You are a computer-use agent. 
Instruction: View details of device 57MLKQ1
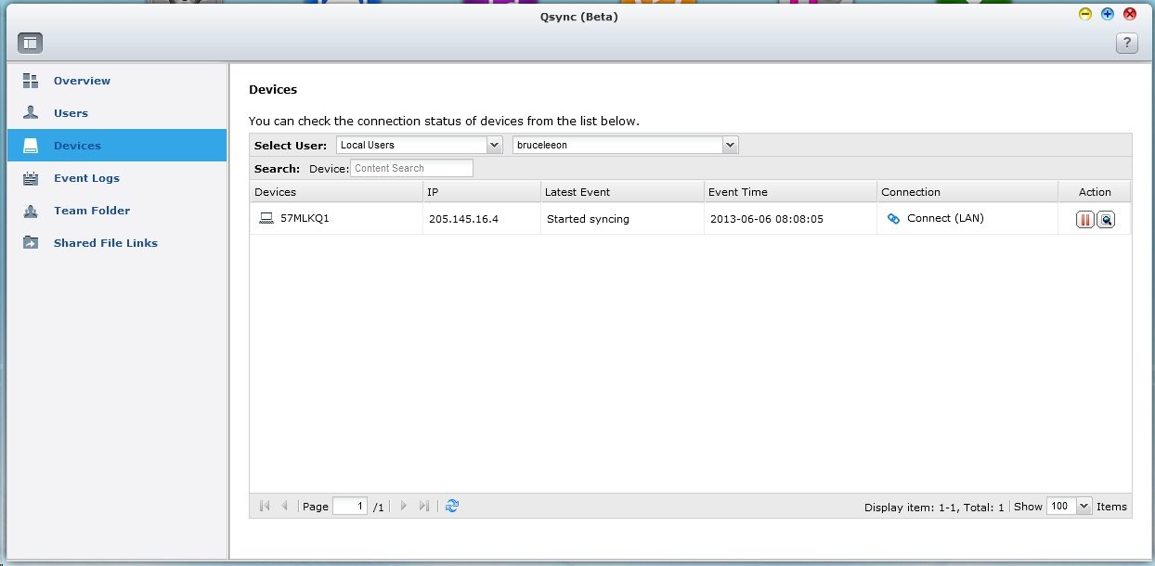coord(1106,220)
